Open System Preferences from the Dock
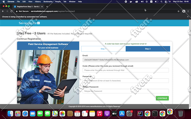Viewport: 191px width, 119px height. 129,114
